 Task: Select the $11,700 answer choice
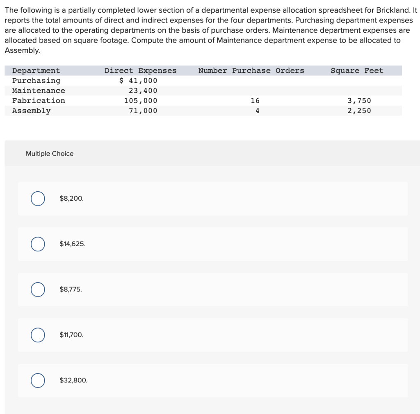tap(37, 335)
